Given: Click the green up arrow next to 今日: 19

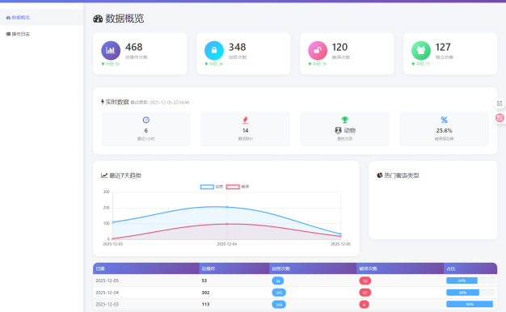Looking at the screenshot, I should [310, 64].
